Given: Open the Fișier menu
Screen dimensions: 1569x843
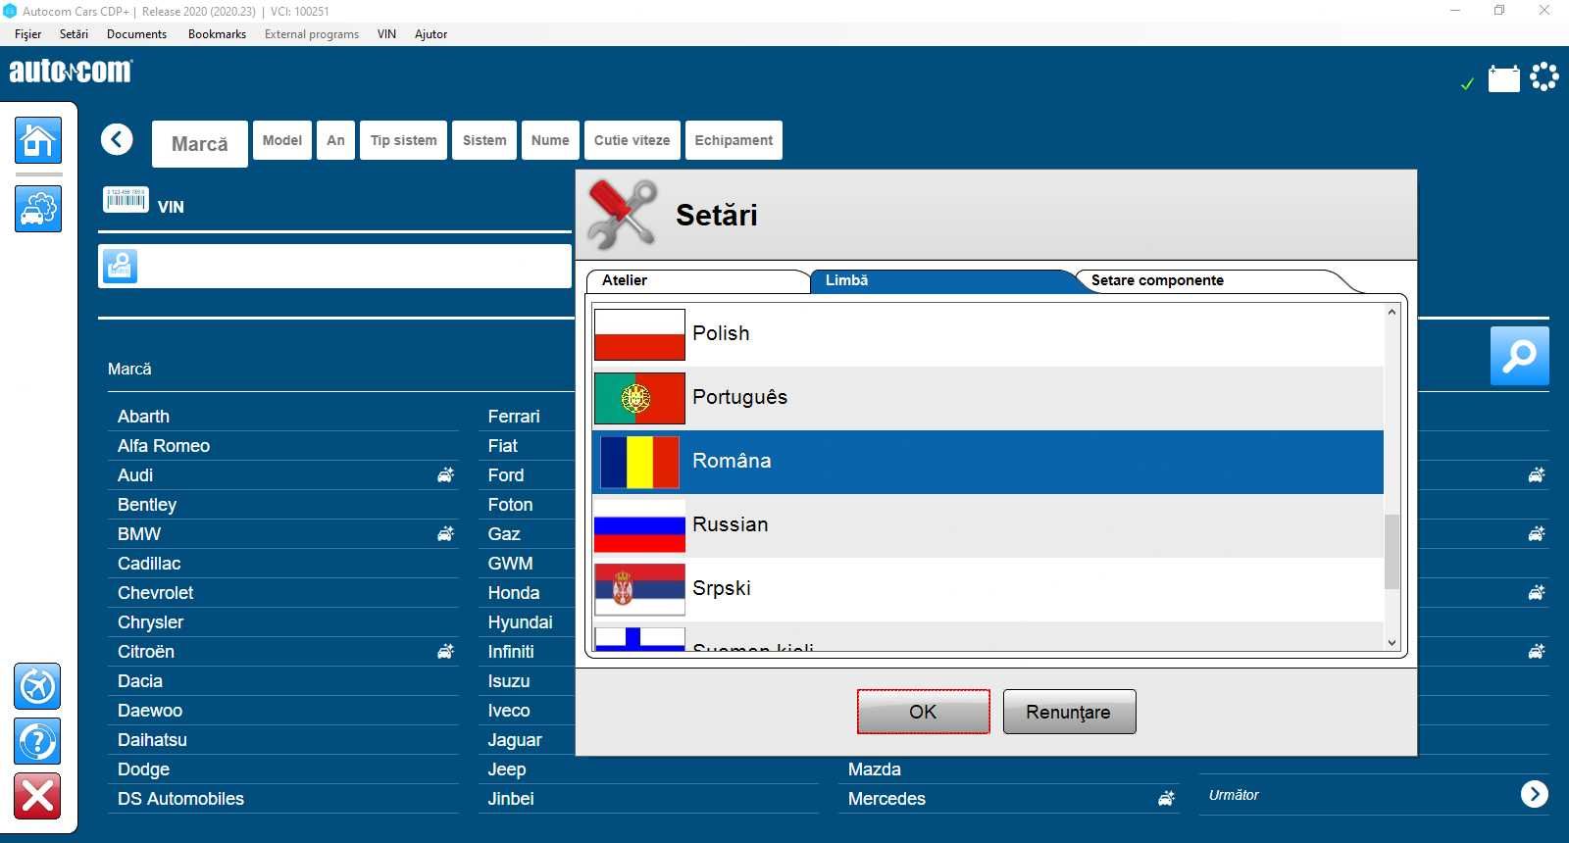Looking at the screenshot, I should pos(27,33).
